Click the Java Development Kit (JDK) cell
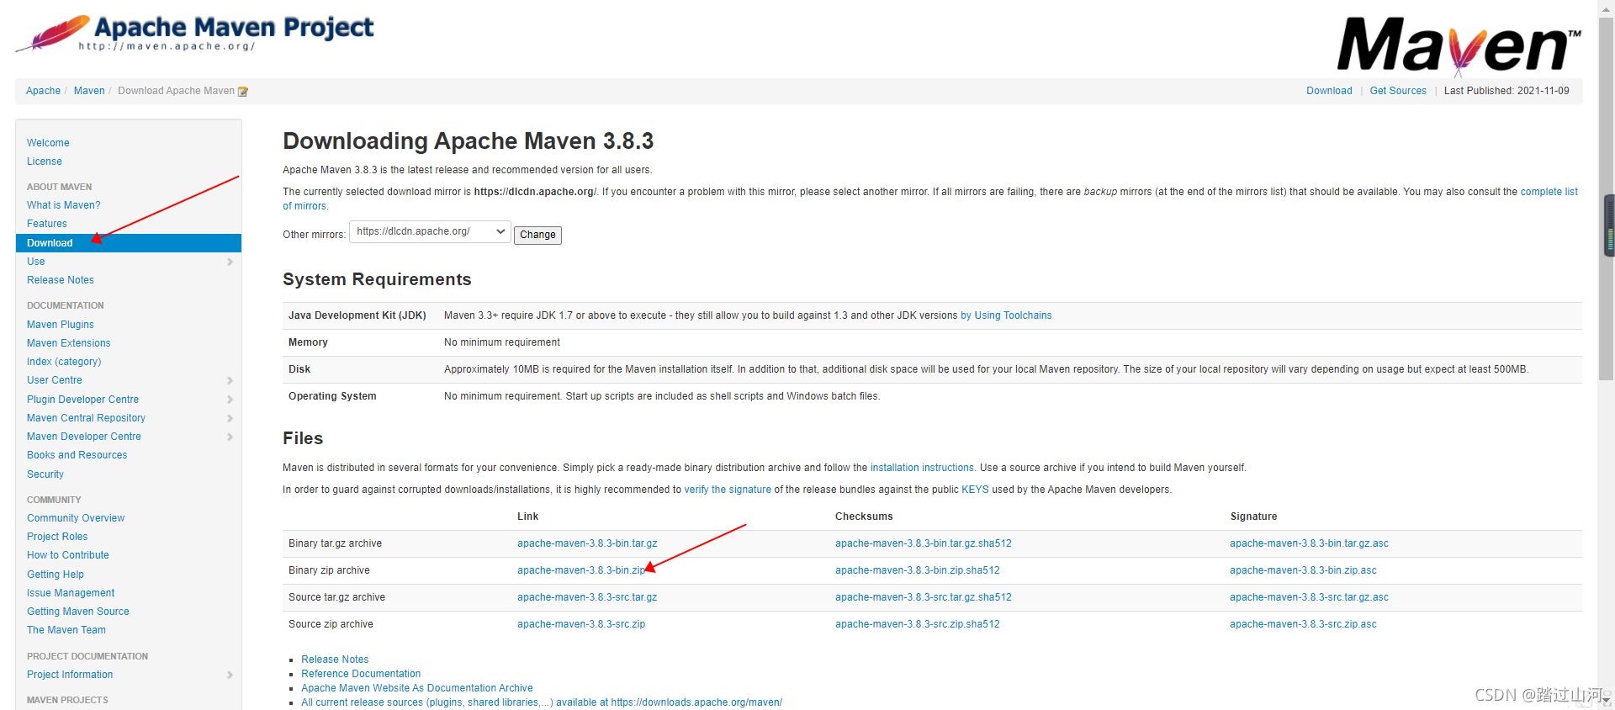This screenshot has height=710, width=1615. pyautogui.click(x=357, y=315)
